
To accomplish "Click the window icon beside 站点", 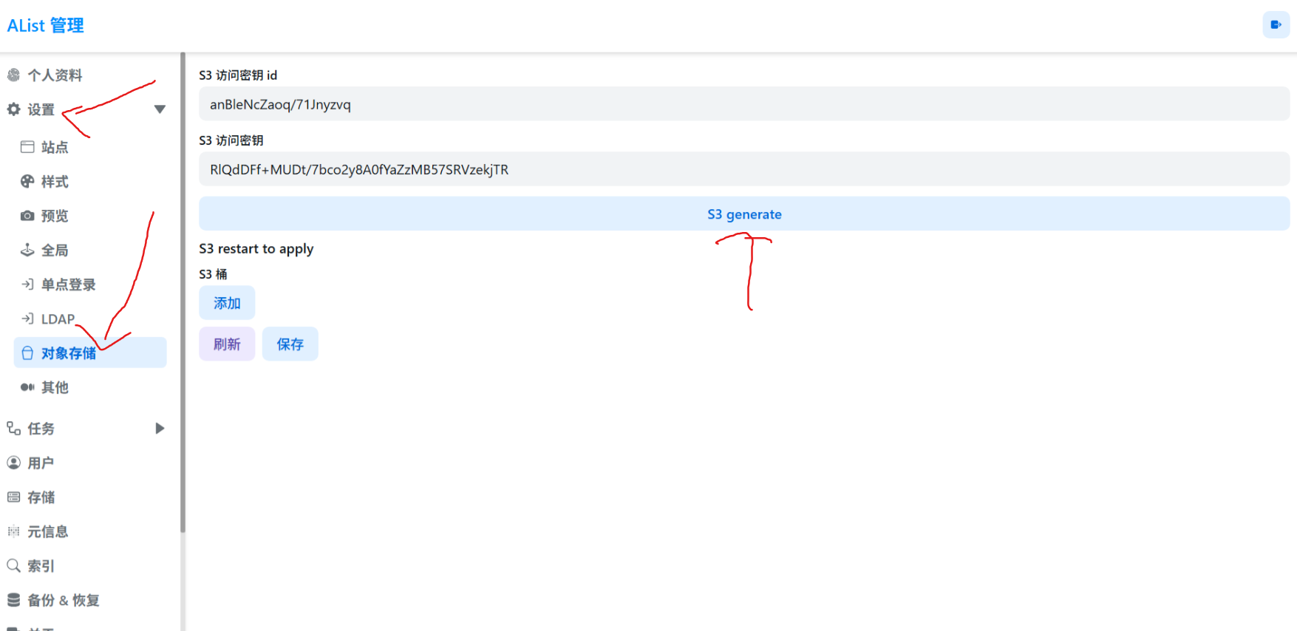I will pos(27,147).
